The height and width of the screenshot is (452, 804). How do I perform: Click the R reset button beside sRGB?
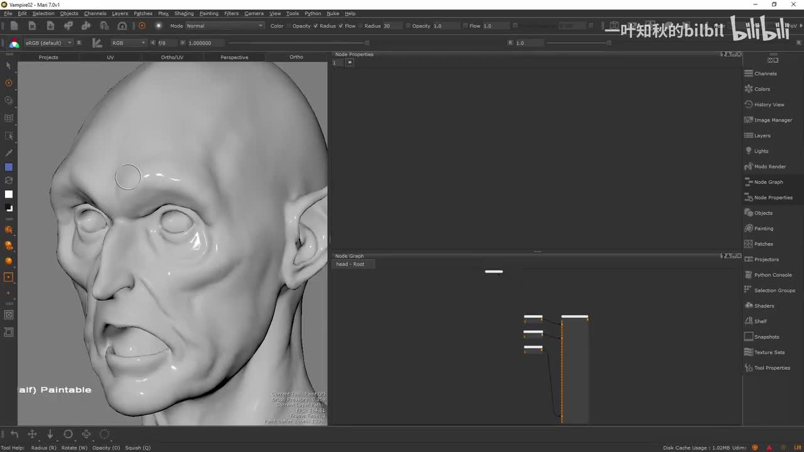[x=79, y=43]
